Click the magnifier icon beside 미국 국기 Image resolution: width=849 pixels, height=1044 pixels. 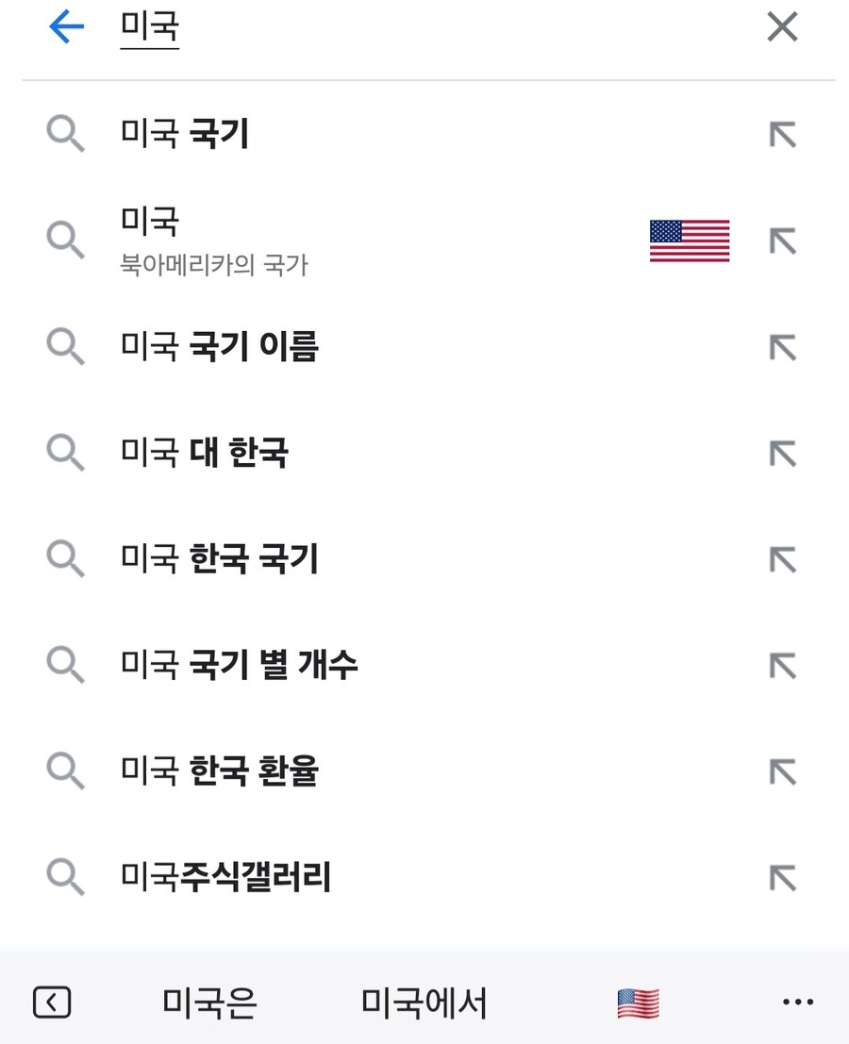coord(65,134)
